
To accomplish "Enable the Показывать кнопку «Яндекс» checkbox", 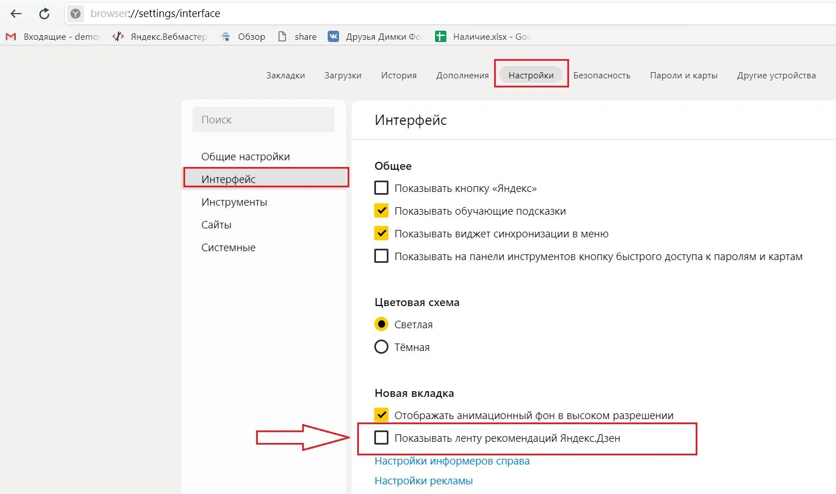I will [x=382, y=188].
